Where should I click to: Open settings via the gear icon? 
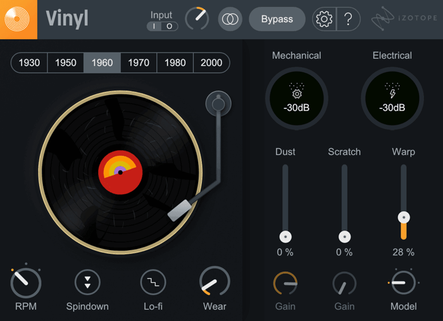pos(324,19)
